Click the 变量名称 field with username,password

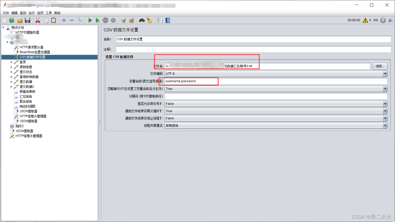(x=276, y=81)
